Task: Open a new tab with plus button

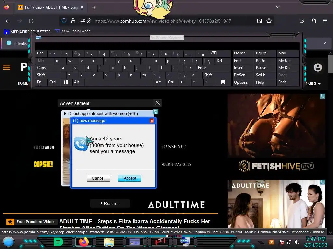Action: (x=94, y=7)
